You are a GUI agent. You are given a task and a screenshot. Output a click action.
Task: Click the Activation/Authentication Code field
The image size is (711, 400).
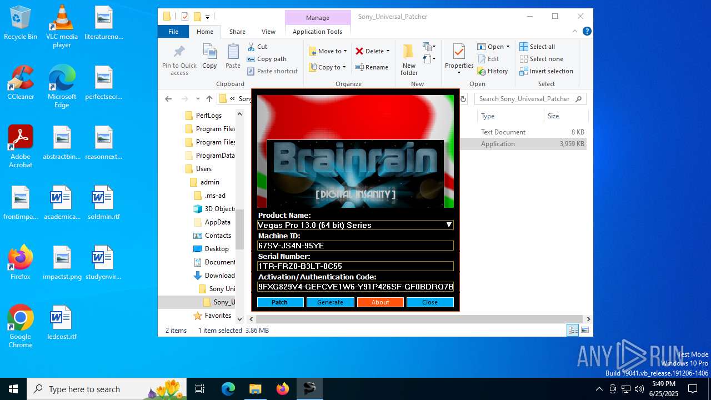pos(355,287)
